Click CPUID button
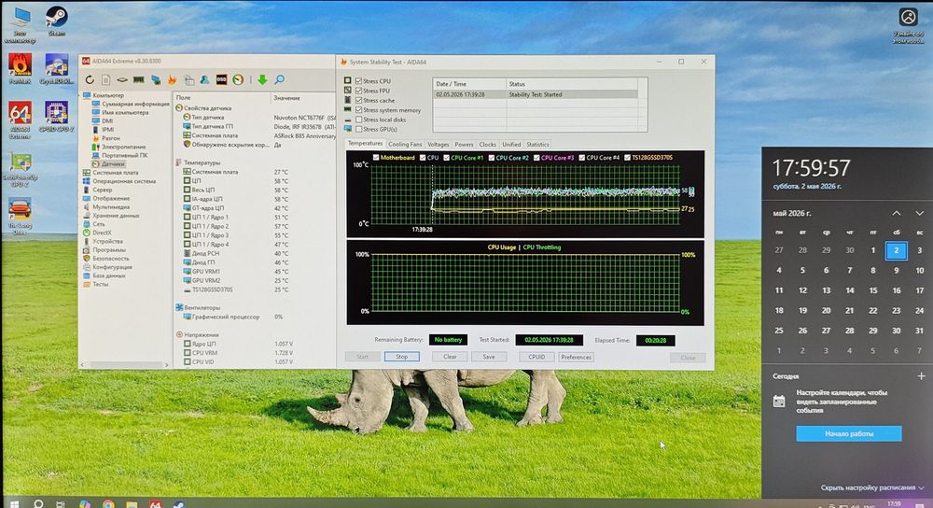 tap(536, 357)
